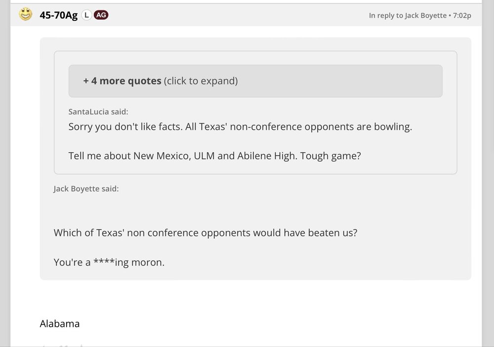494x347 pixels.
Task: Click the circled L badge icon
Action: (86, 15)
